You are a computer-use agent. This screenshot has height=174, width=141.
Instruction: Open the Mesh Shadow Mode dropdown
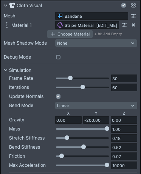pyautogui.click(x=96, y=43)
